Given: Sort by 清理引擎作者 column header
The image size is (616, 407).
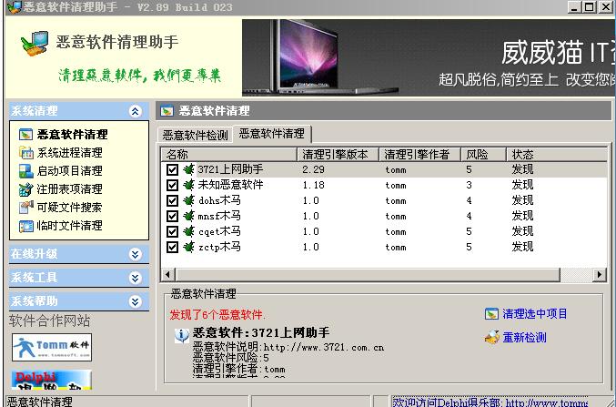Looking at the screenshot, I should click(420, 155).
